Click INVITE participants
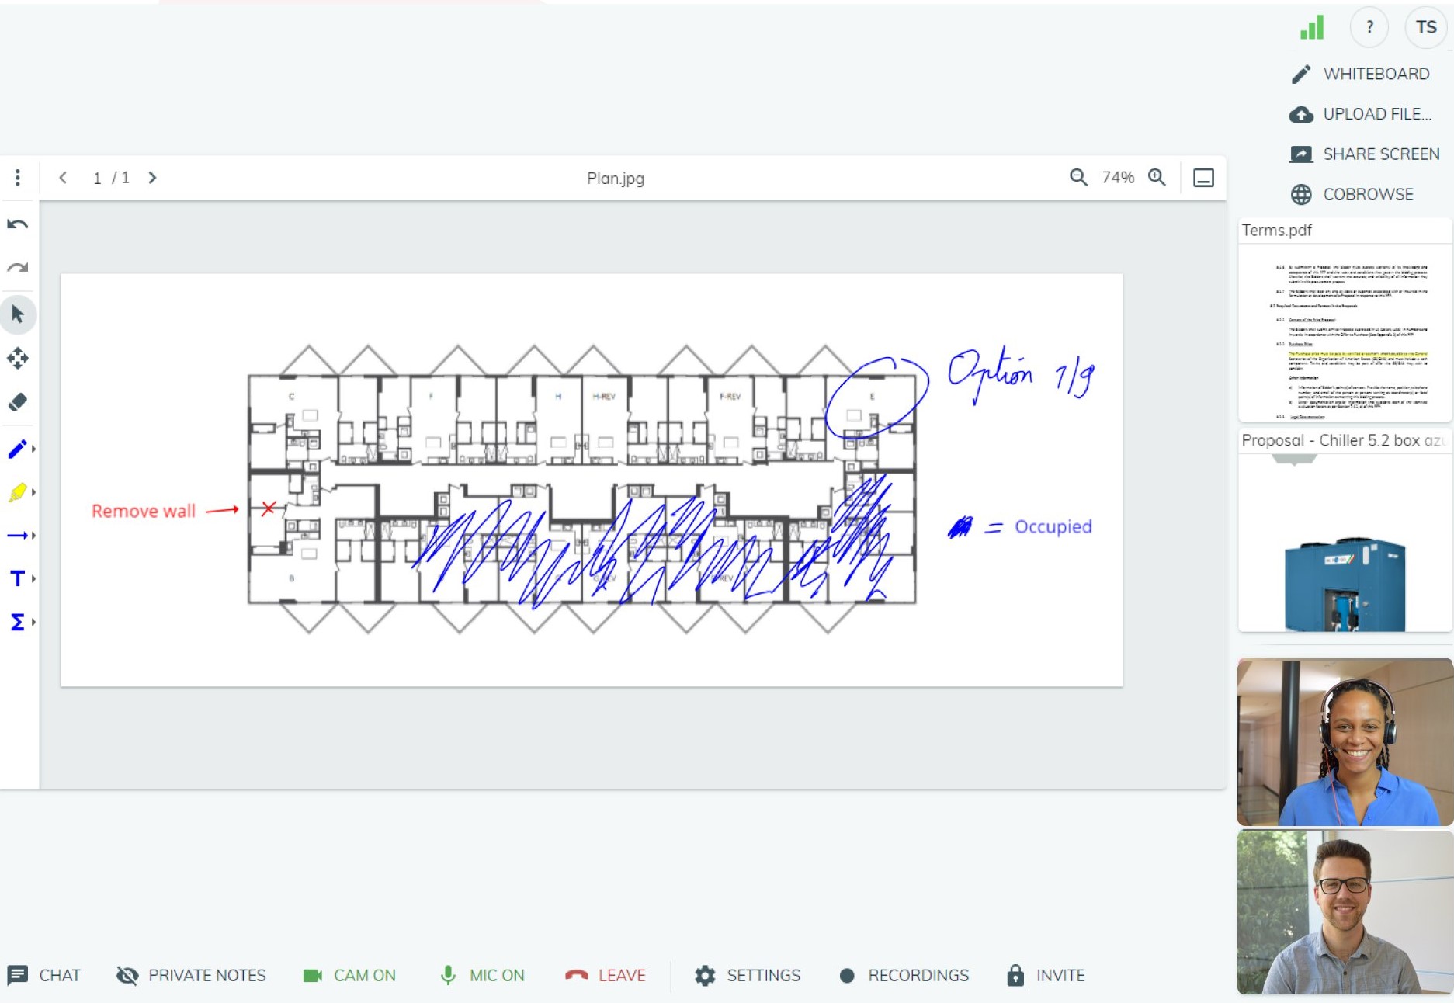Screen dimensions: 1454x1003 pos(1046,975)
